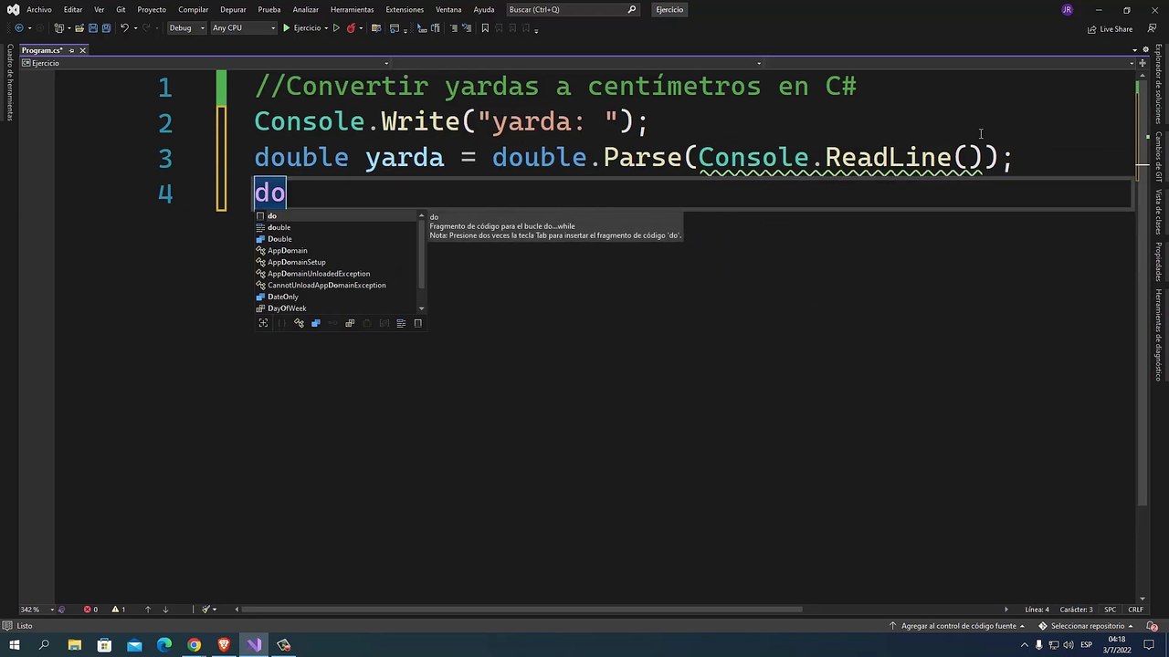Click the Open File folder icon
The image size is (1169, 657).
pyautogui.click(x=79, y=28)
